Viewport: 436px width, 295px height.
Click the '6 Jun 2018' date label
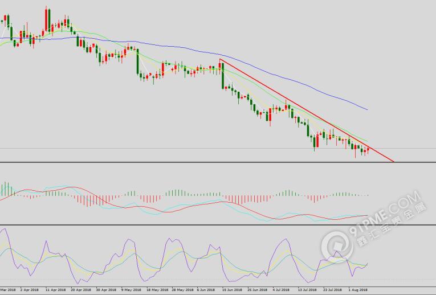click(206, 290)
